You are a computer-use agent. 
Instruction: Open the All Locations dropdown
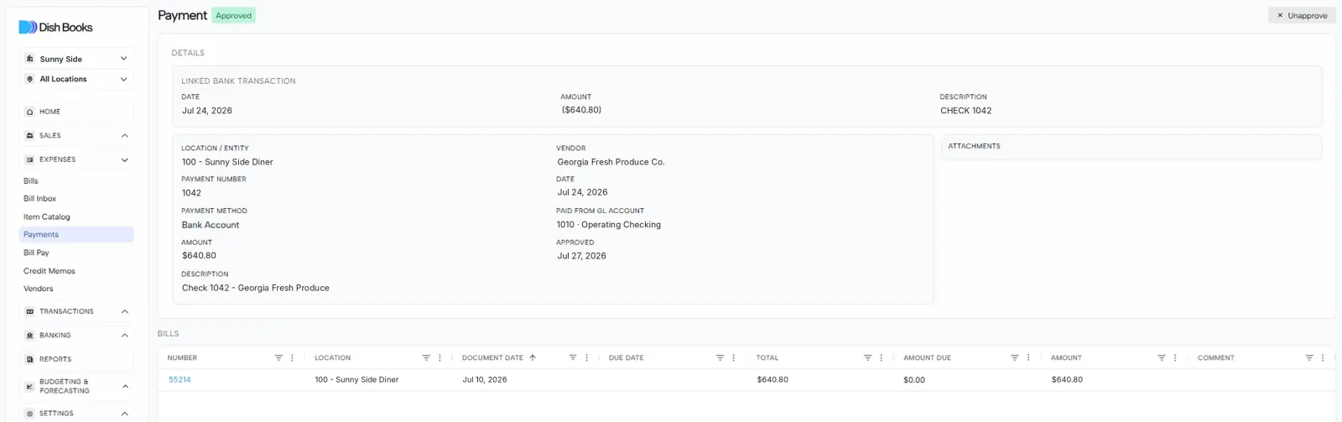(x=76, y=79)
